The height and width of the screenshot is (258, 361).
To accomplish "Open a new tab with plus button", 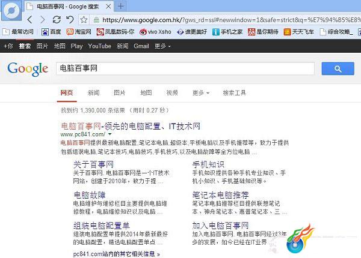I will [121, 6].
